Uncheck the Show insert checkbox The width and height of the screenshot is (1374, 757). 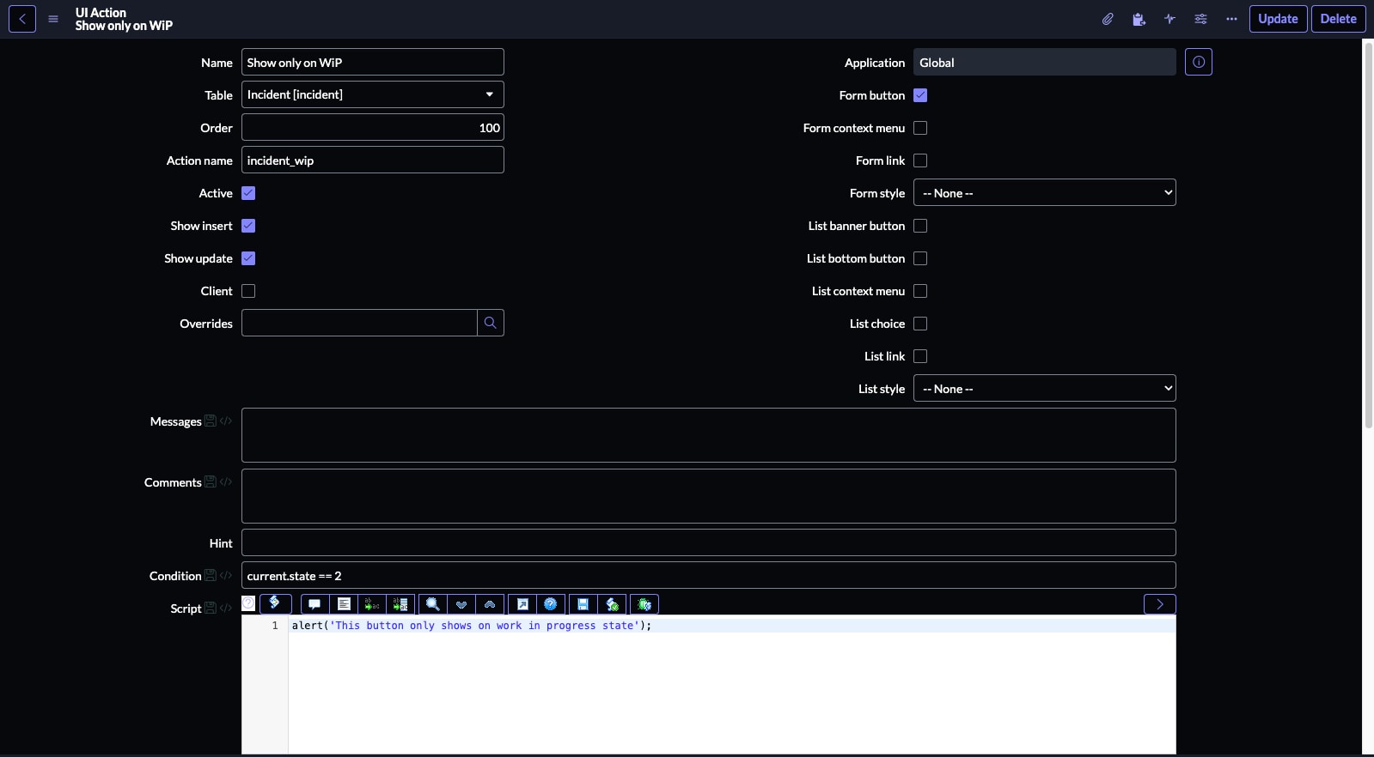pos(248,226)
